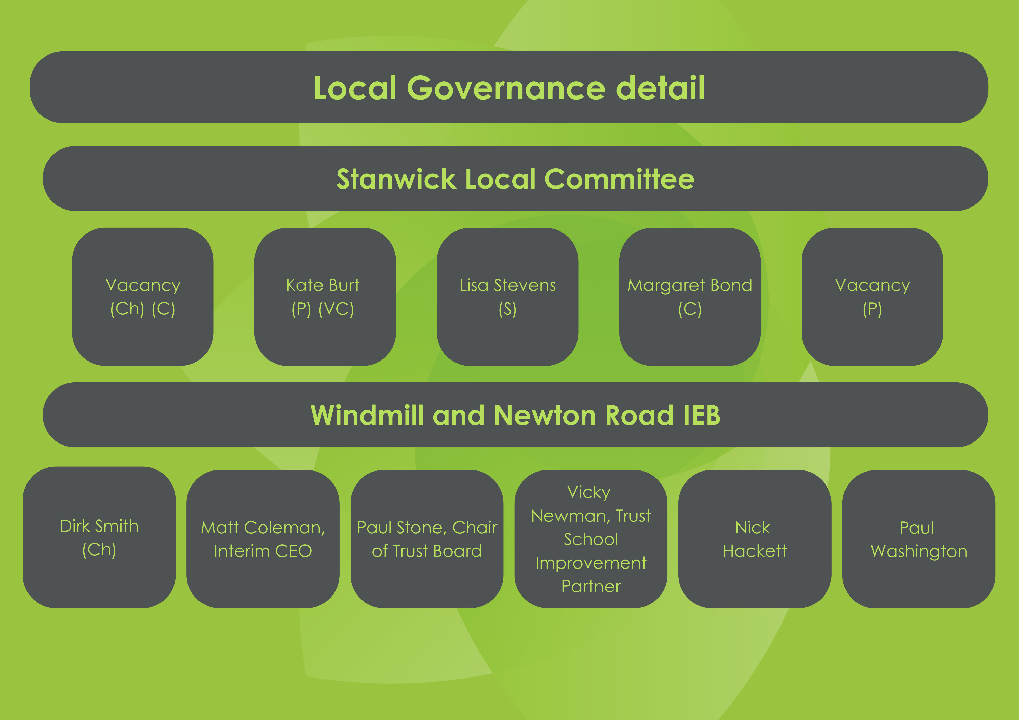Screen dimensions: 1019x720
Task: Click the Trust School text in Vicky Newman box
Action: tap(633, 516)
